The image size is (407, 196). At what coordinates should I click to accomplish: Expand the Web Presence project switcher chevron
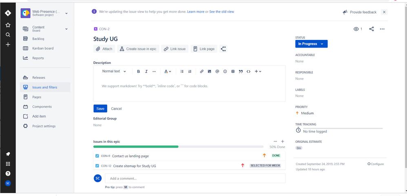click(x=66, y=13)
